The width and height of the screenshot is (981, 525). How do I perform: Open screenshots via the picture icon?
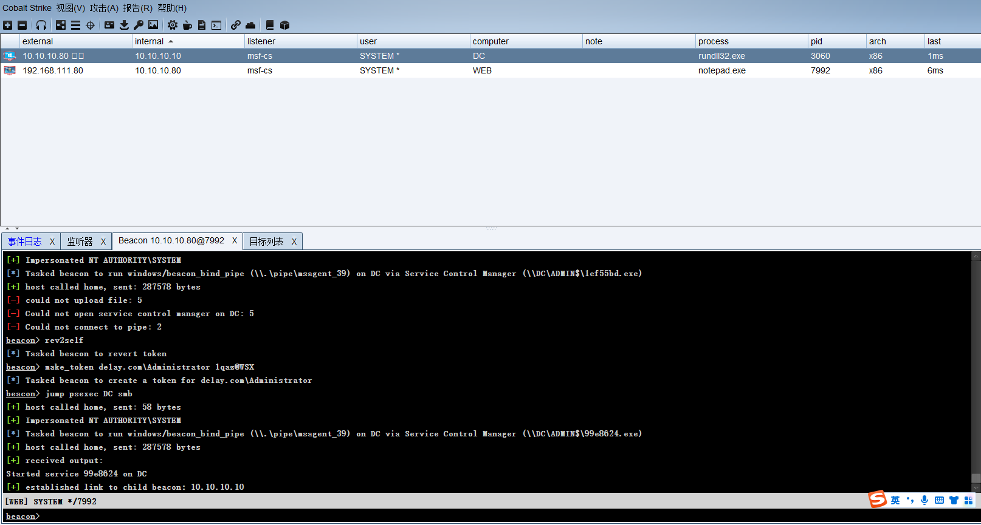[x=153, y=25]
